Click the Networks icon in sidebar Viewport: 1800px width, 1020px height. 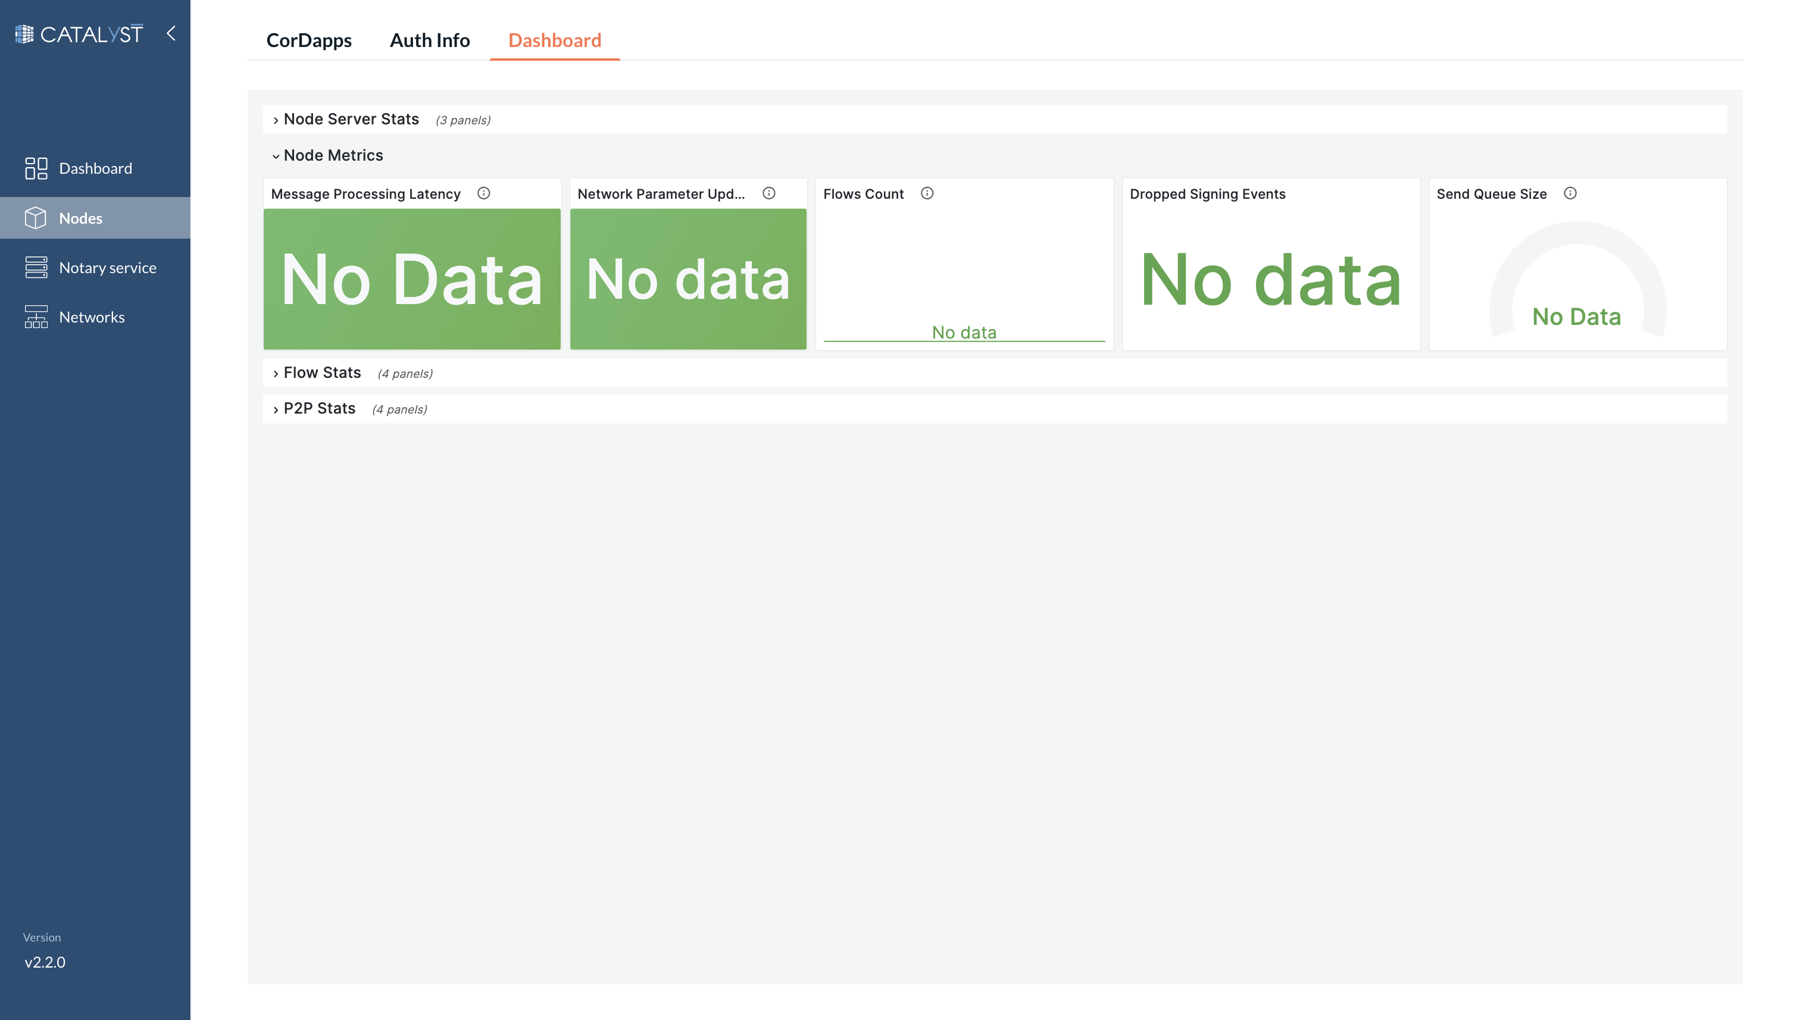click(35, 317)
